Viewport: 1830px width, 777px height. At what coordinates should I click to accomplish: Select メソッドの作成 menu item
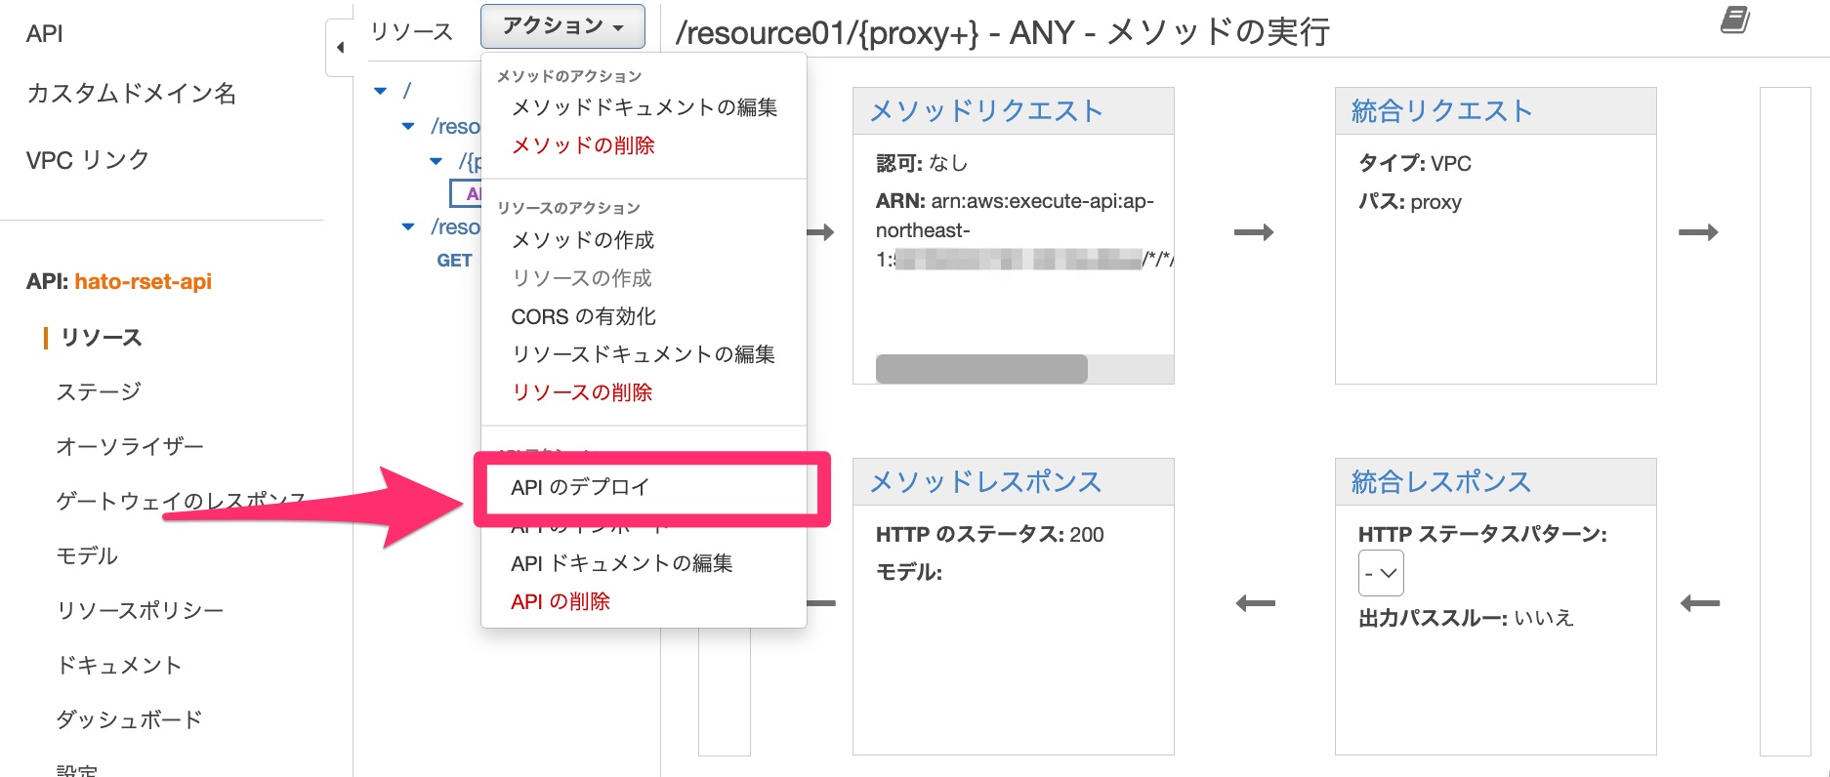click(x=582, y=240)
